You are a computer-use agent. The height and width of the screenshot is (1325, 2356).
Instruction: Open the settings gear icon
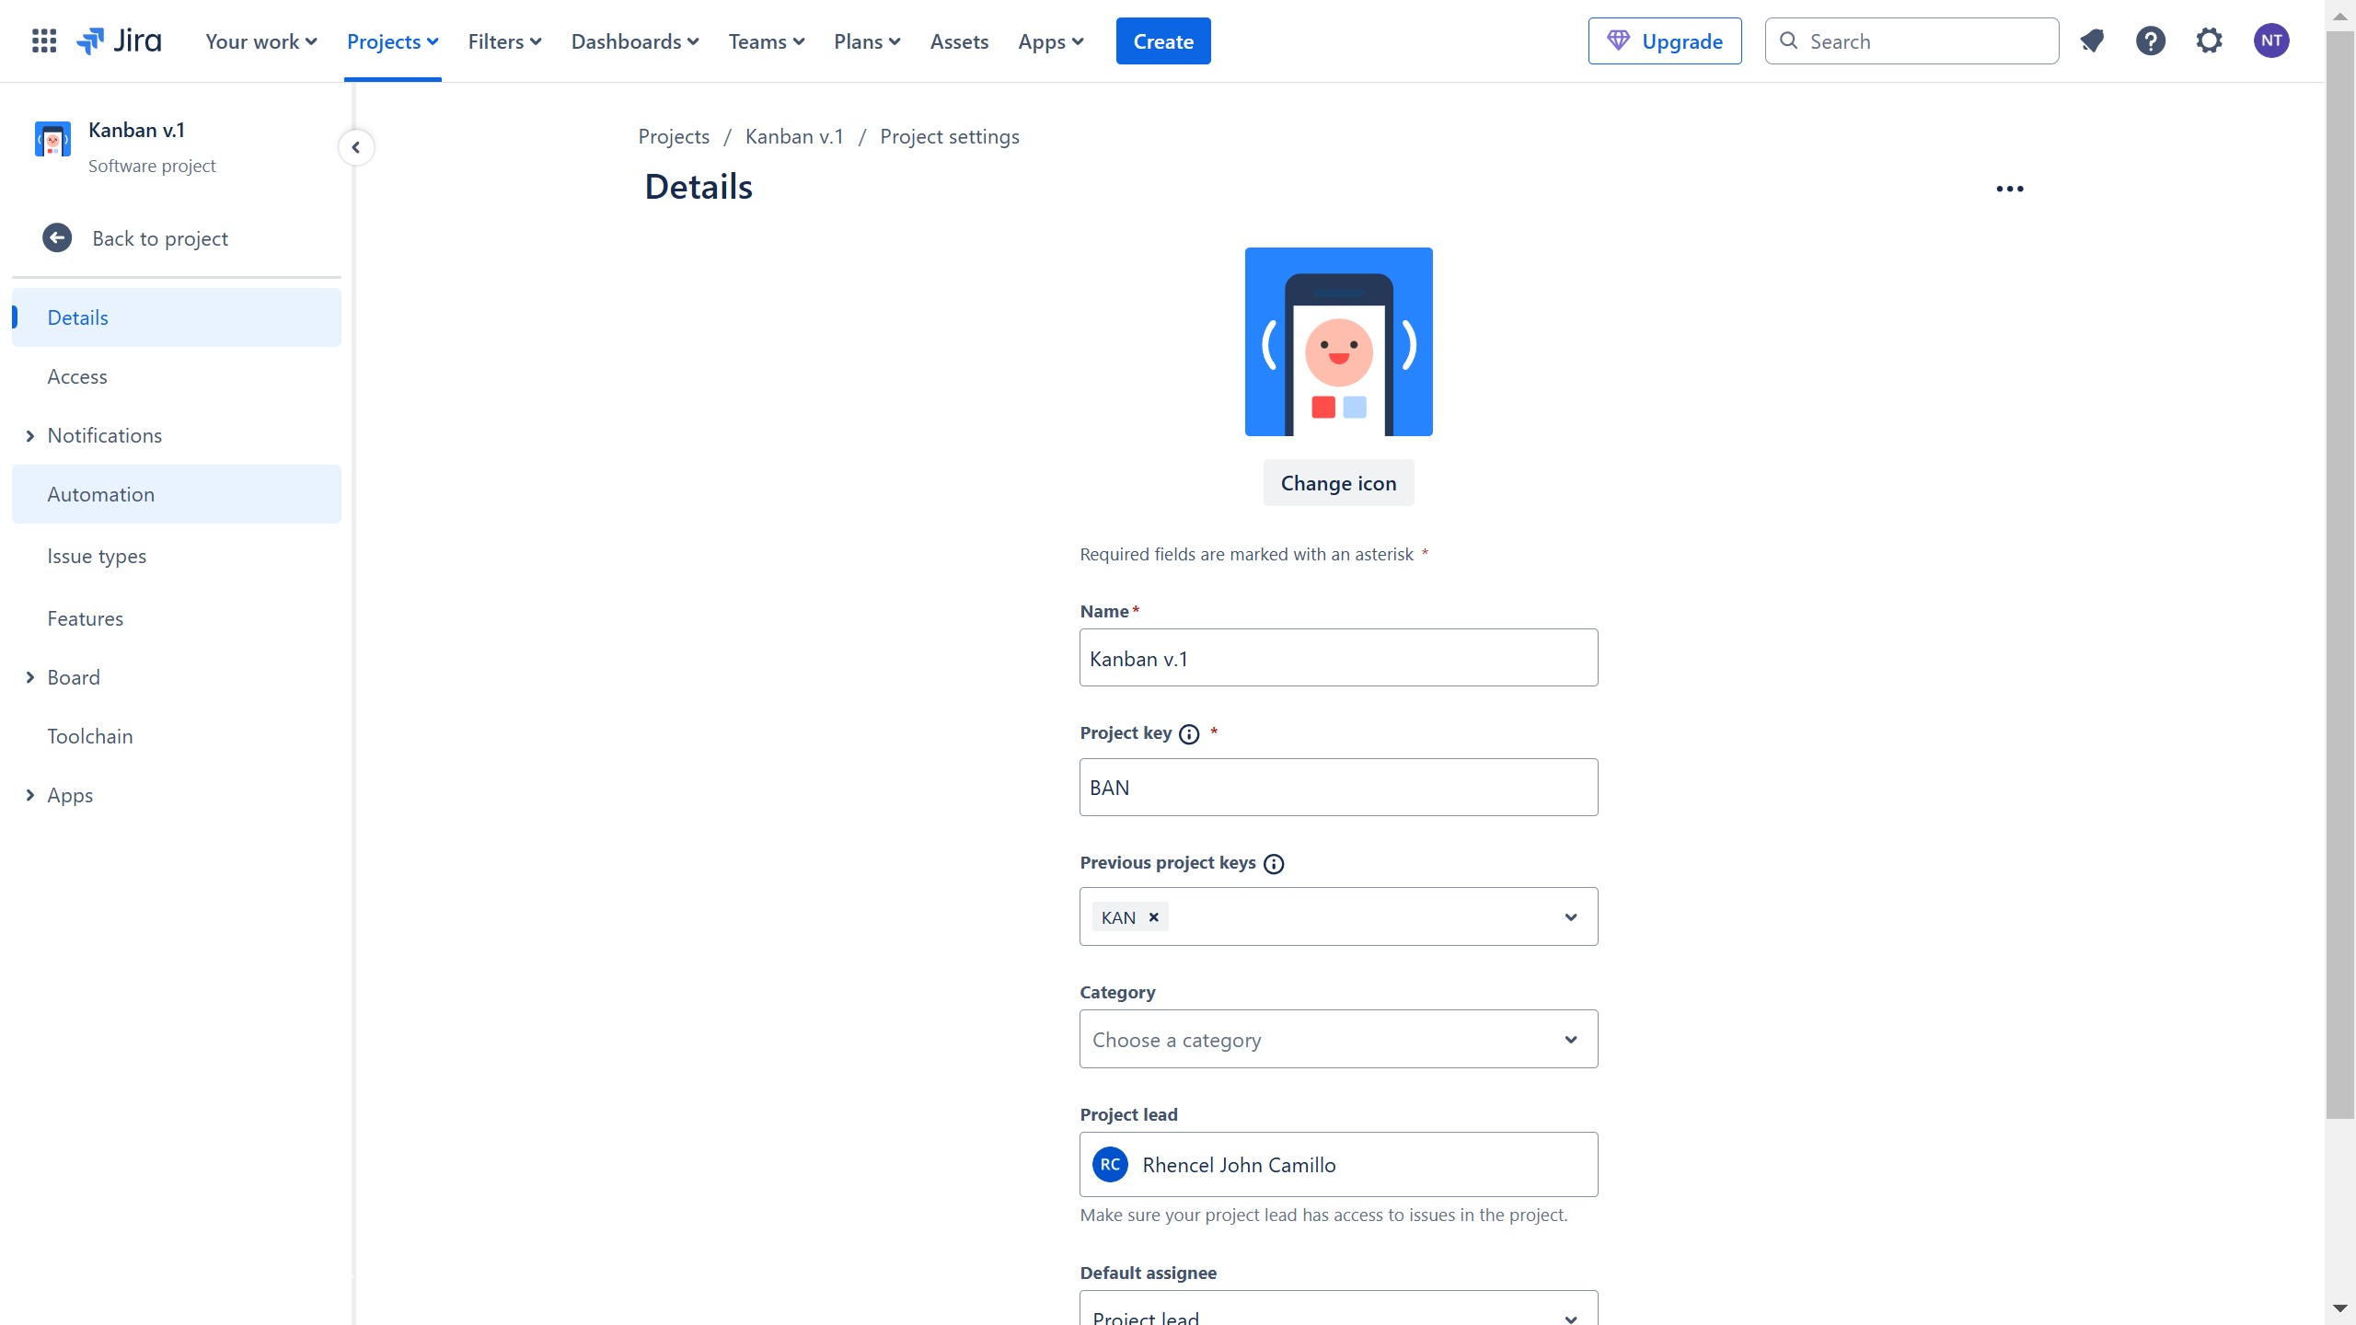2210,41
